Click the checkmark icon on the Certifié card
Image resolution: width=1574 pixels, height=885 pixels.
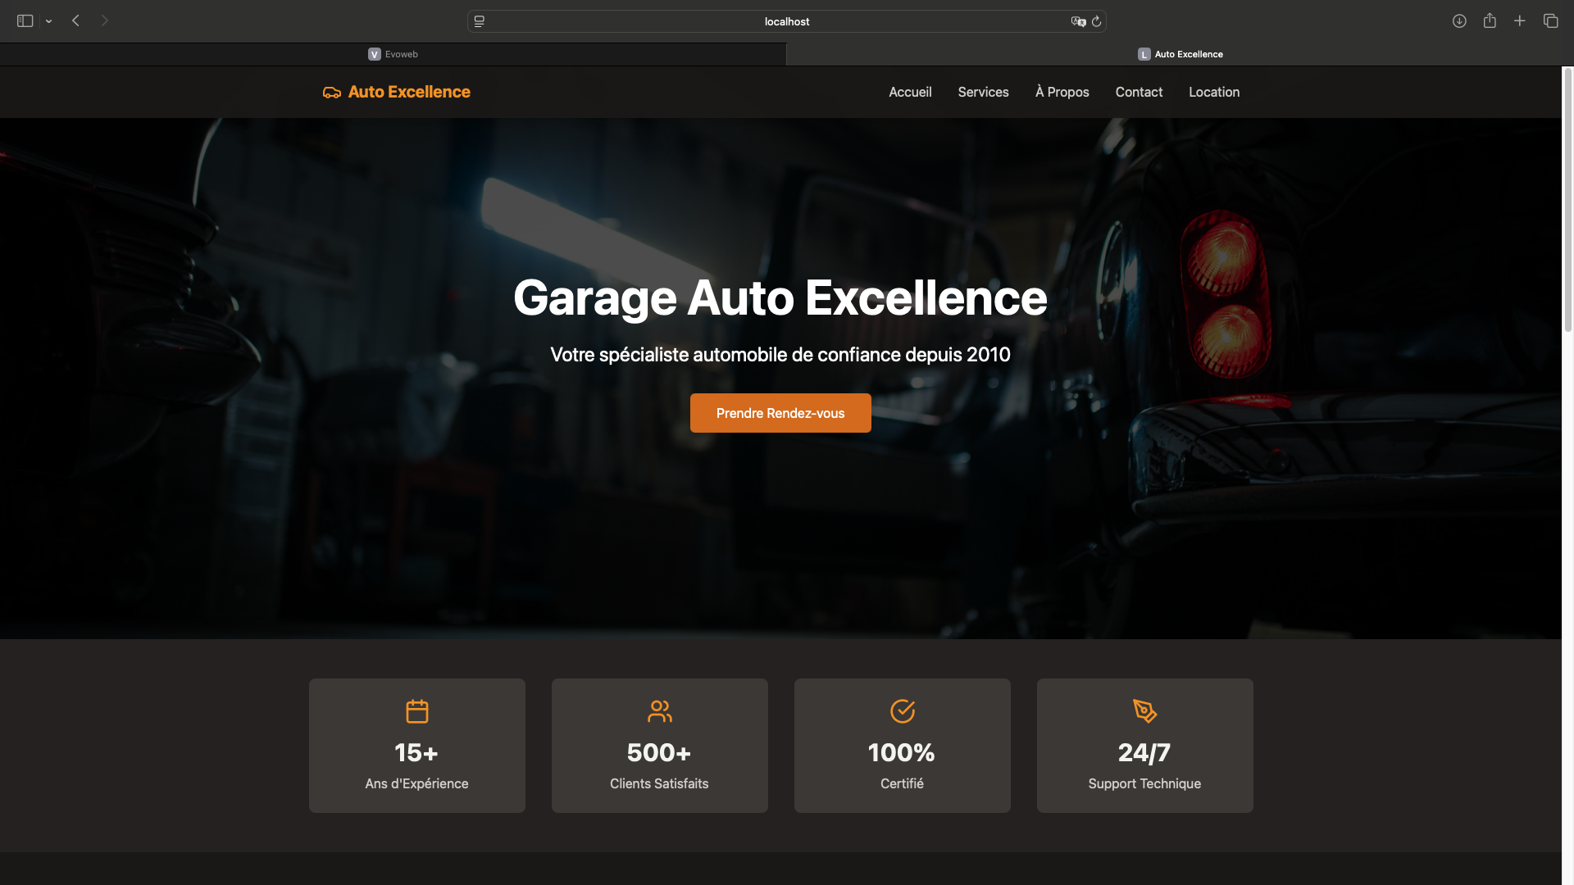tap(902, 711)
